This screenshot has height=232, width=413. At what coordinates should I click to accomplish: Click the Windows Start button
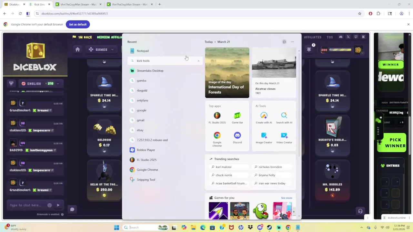click(x=116, y=227)
